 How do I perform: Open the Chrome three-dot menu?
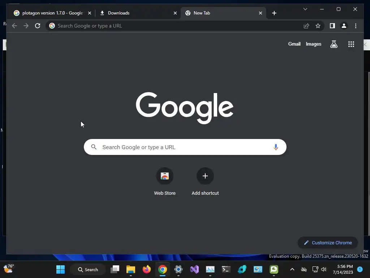coord(356,26)
